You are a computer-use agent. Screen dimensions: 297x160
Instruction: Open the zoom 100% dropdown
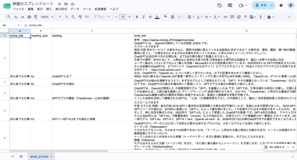[x=47, y=17]
